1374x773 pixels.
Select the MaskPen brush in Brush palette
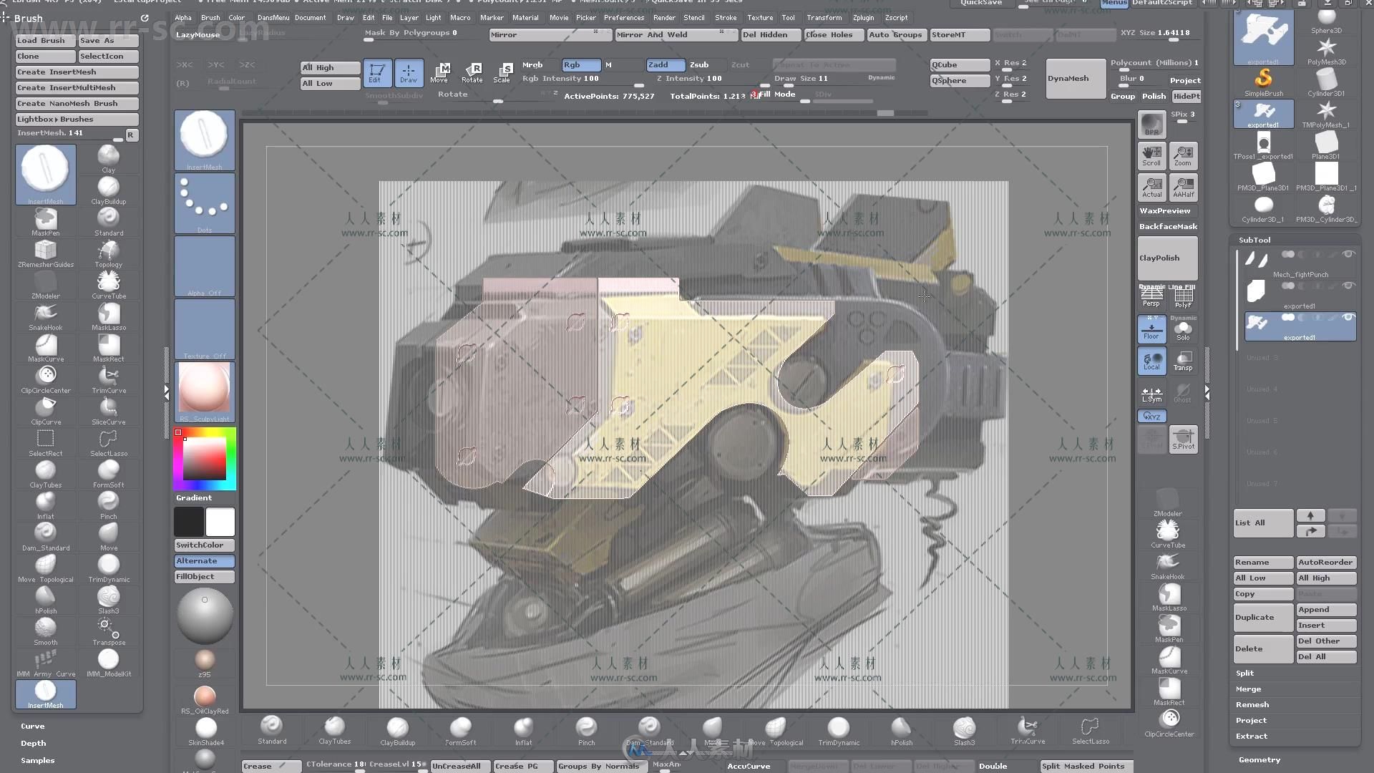[46, 222]
